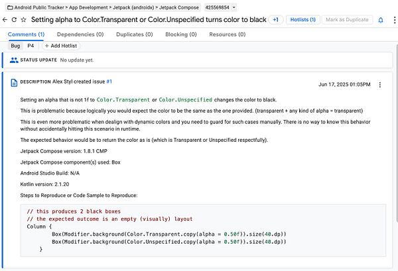Click the Color.Unspecified.copy Box code line
Image resolution: width=398 pixels, height=271 pixels.
tap(169, 242)
